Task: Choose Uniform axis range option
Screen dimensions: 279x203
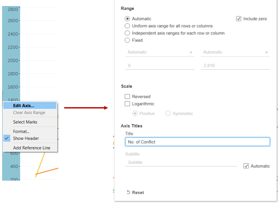Action: (127, 26)
